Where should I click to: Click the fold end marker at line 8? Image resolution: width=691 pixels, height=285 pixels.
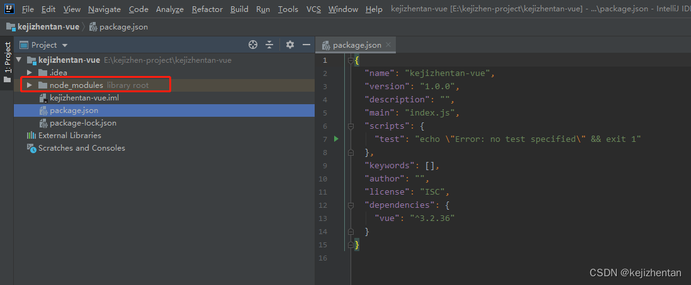tap(351, 152)
